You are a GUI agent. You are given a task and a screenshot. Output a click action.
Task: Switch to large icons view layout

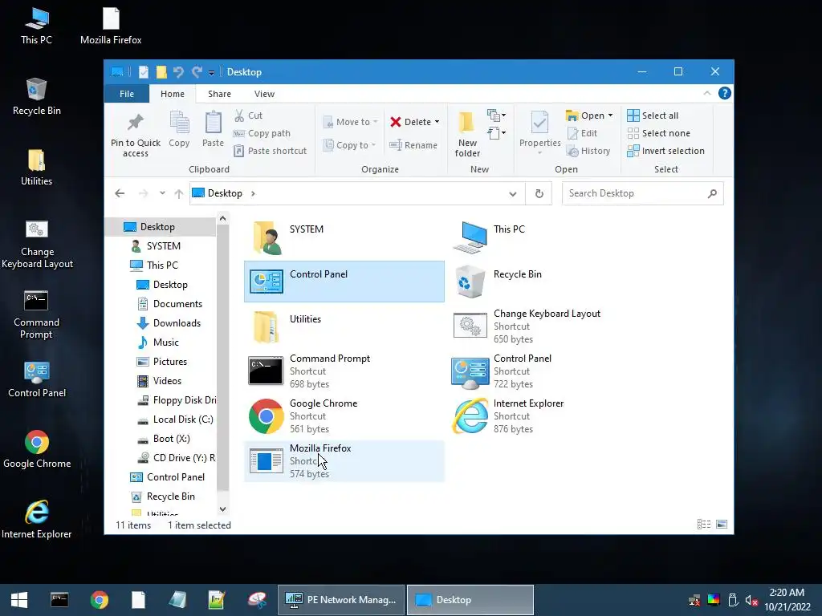722,525
